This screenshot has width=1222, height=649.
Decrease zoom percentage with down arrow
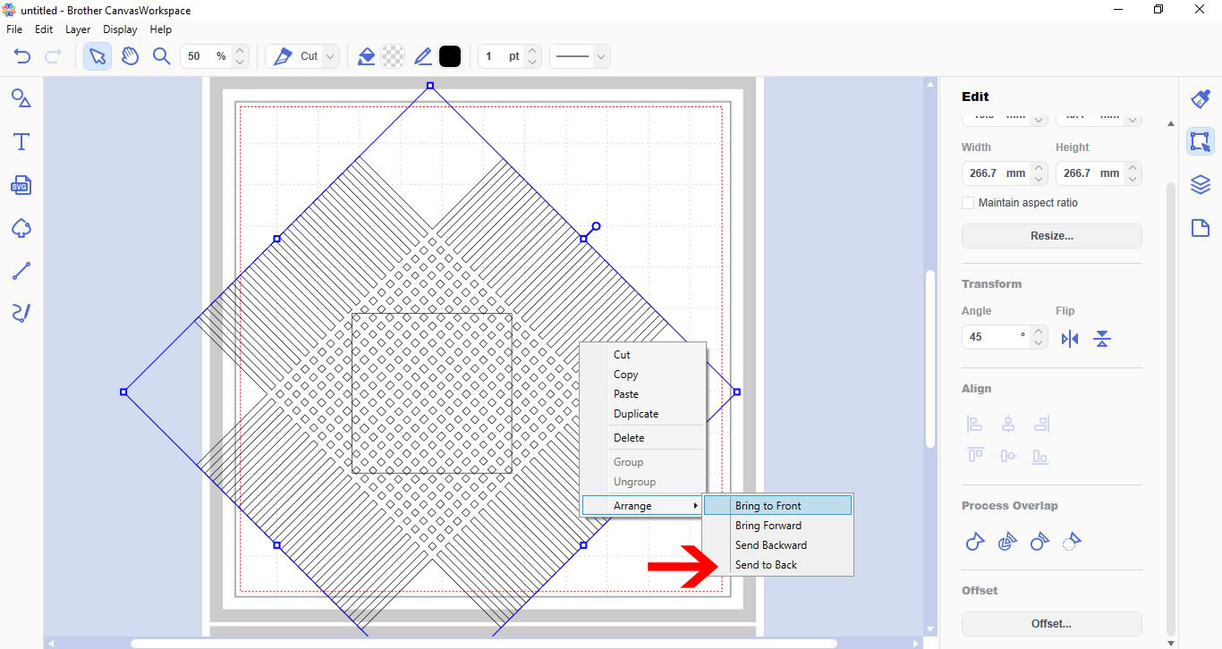click(x=240, y=63)
